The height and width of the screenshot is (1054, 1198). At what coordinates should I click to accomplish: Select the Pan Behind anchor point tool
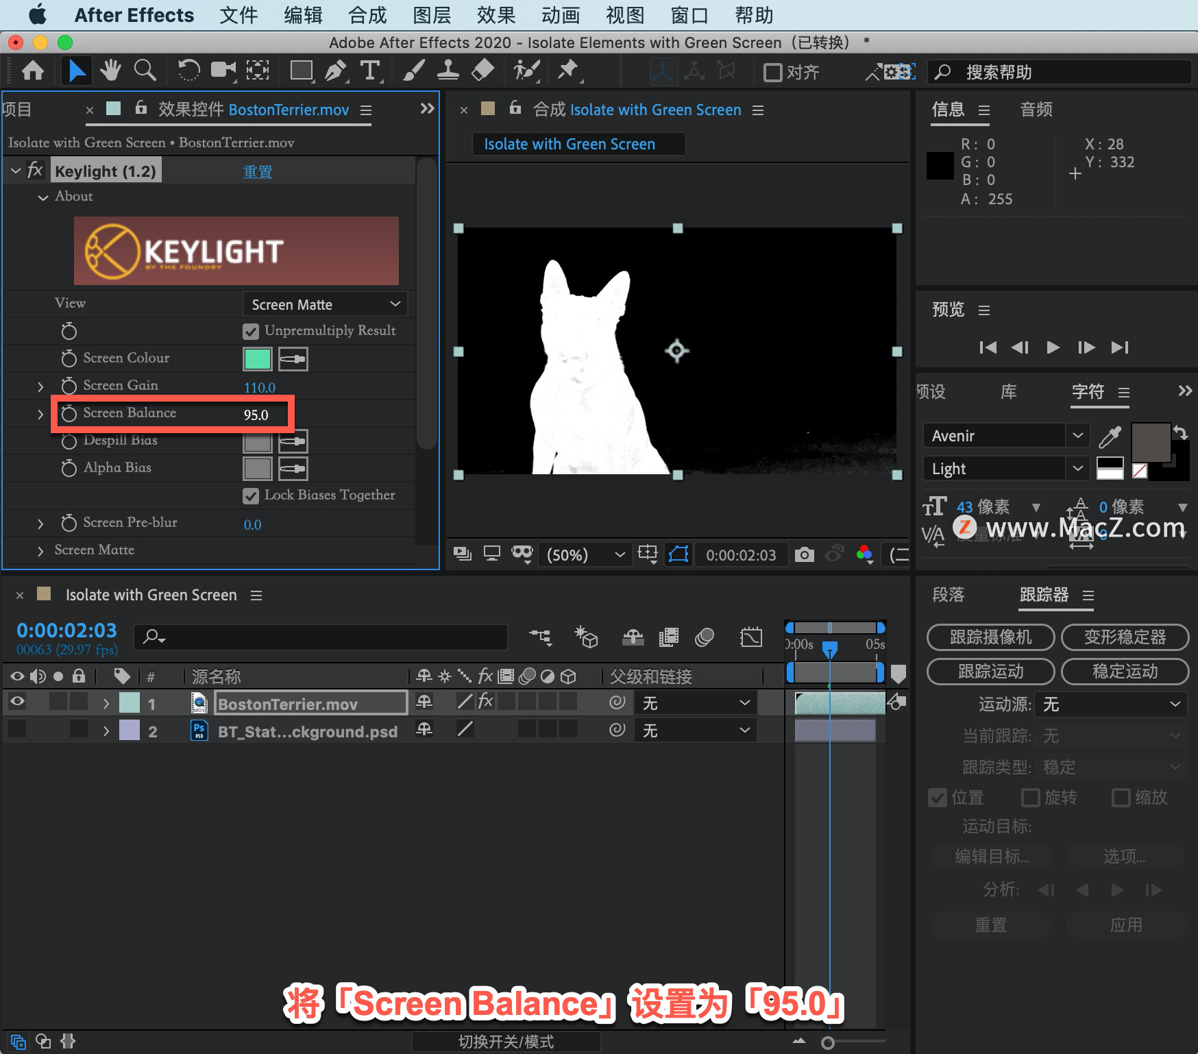coord(258,71)
